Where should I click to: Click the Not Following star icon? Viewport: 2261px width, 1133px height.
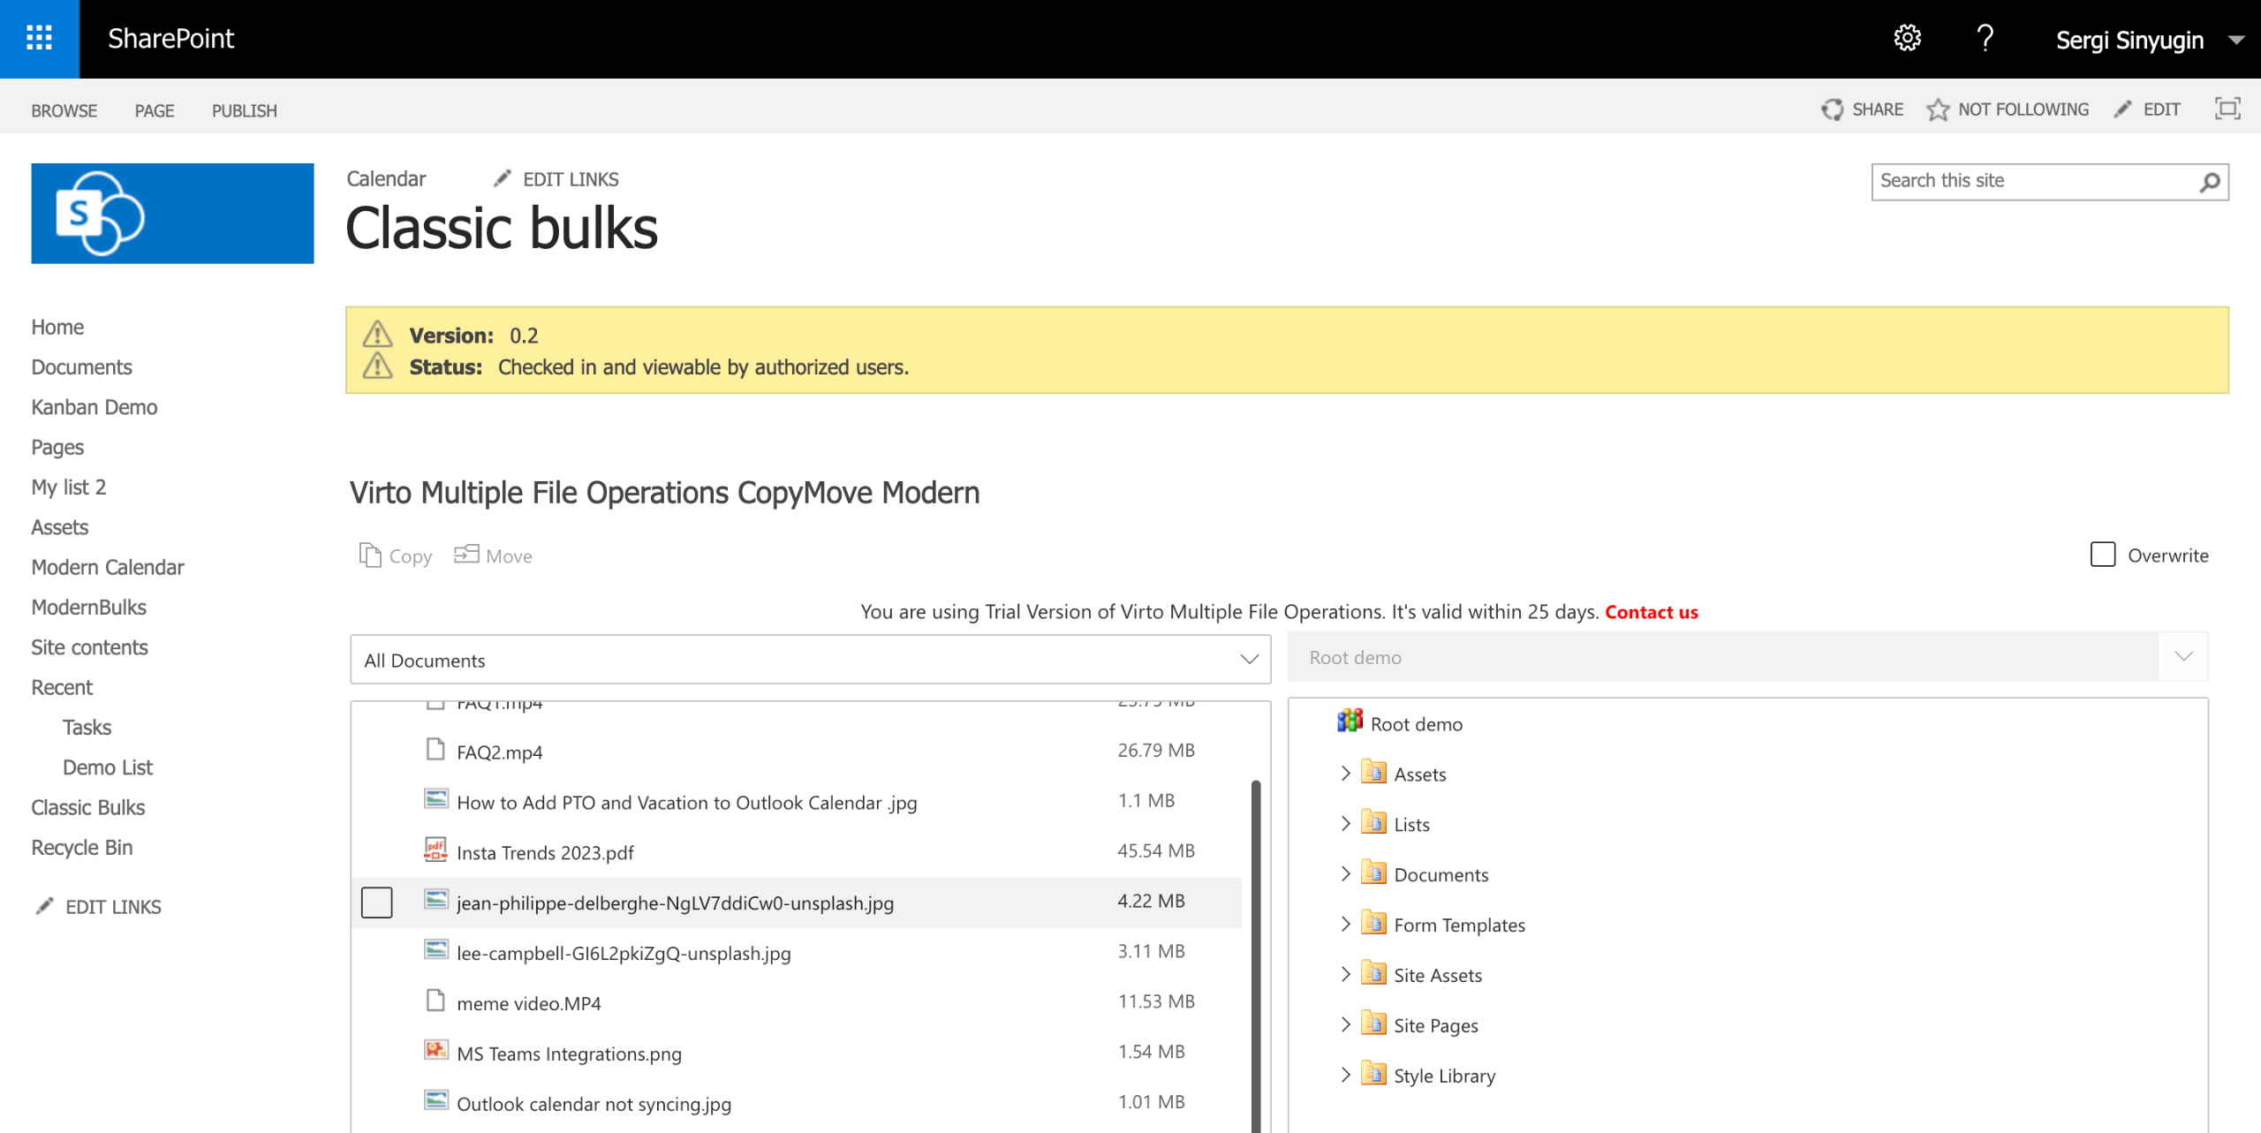(x=1938, y=110)
